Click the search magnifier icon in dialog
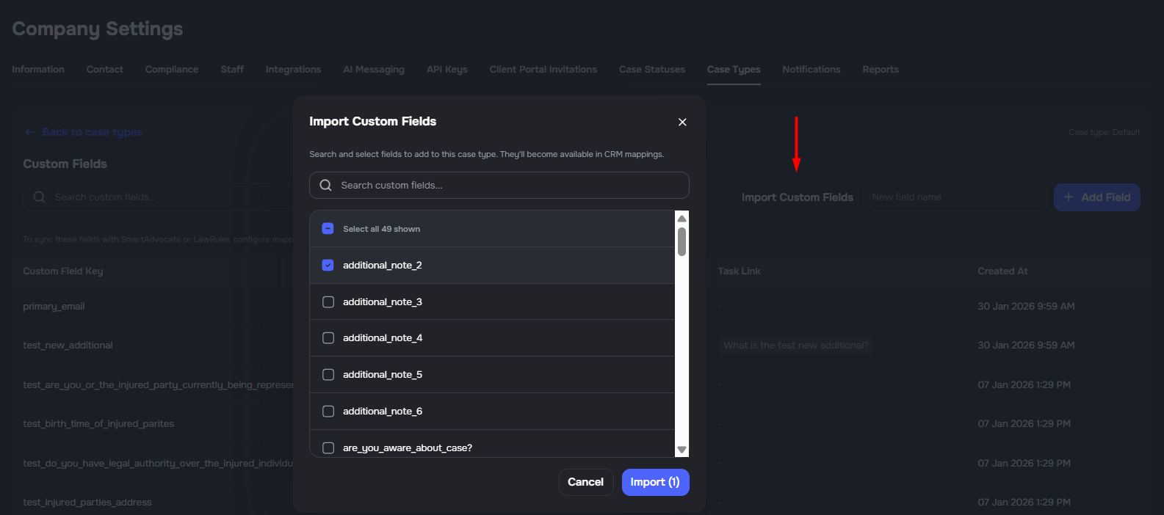1164x515 pixels. (x=326, y=186)
